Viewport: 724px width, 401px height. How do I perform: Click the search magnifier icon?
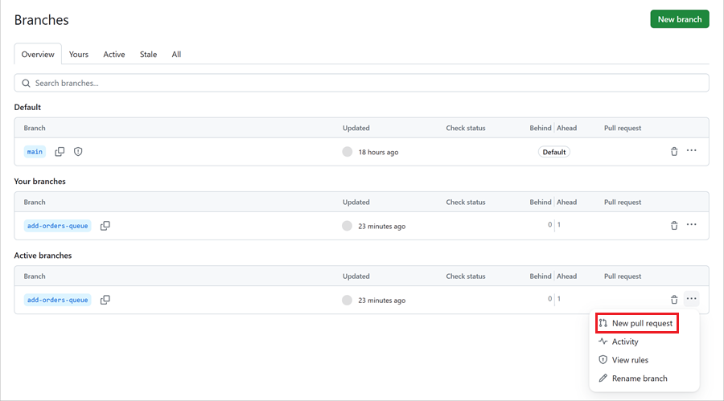pyautogui.click(x=26, y=83)
